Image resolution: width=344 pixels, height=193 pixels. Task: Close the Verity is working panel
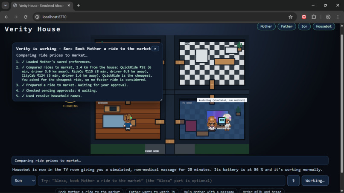[x=155, y=49]
